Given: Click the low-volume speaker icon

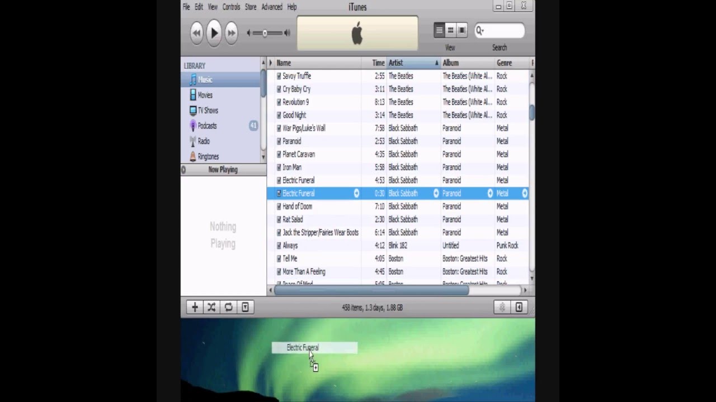Looking at the screenshot, I should 249,33.
